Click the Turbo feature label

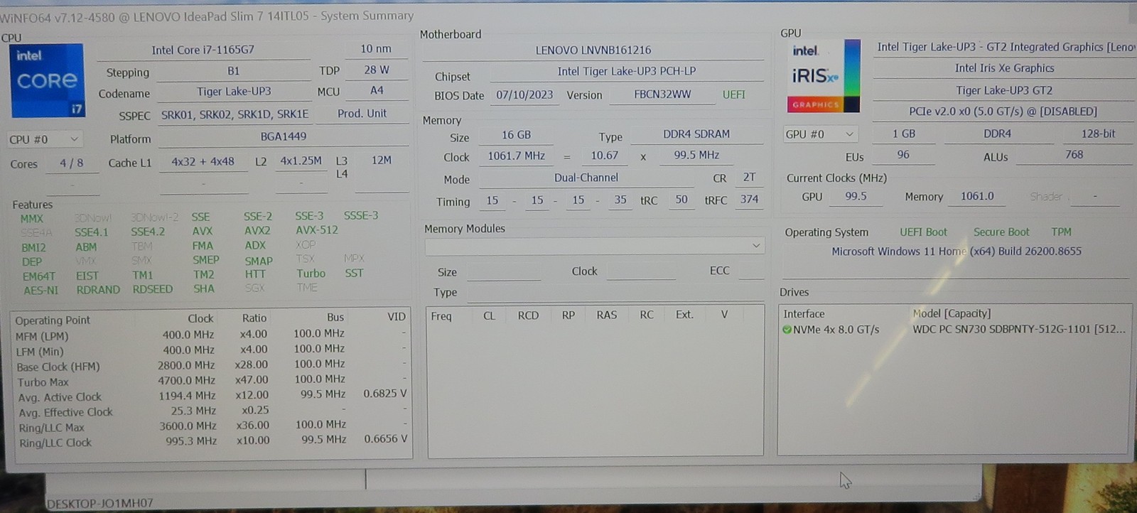(311, 274)
